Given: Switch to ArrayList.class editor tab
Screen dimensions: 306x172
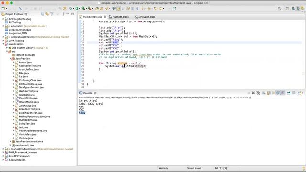Looking at the screenshot, I should tap(145, 17).
